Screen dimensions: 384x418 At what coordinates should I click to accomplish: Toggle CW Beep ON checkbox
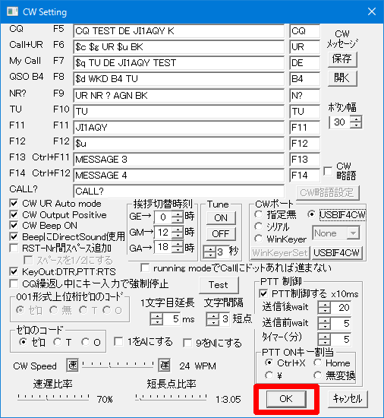(14, 226)
